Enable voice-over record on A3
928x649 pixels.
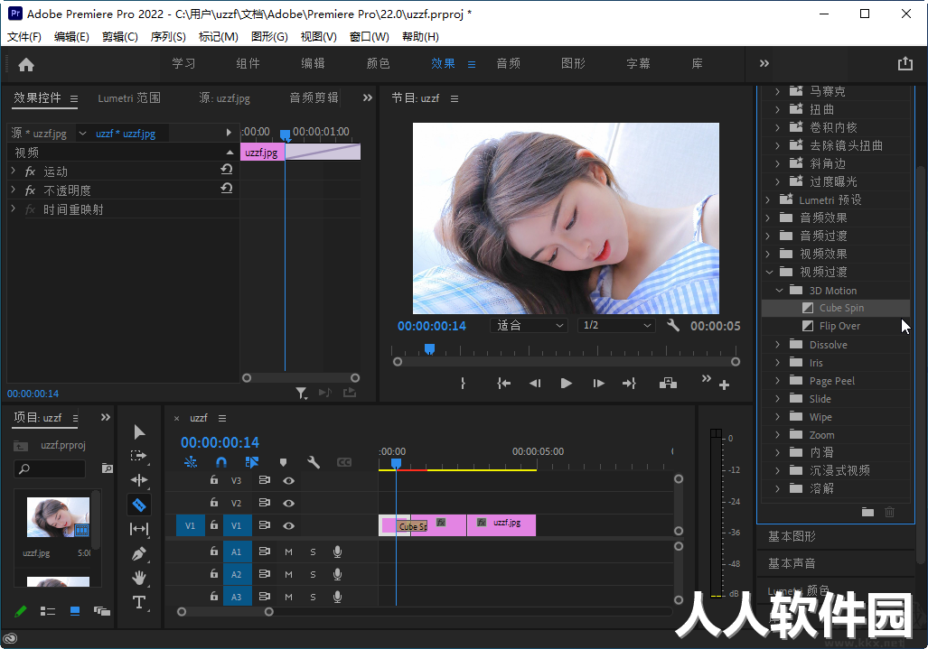pyautogui.click(x=337, y=597)
